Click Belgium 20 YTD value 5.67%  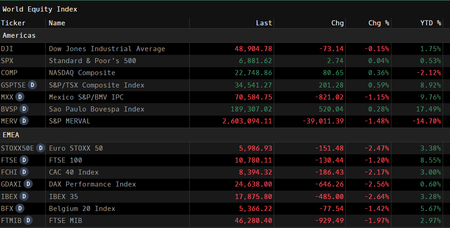point(431,209)
